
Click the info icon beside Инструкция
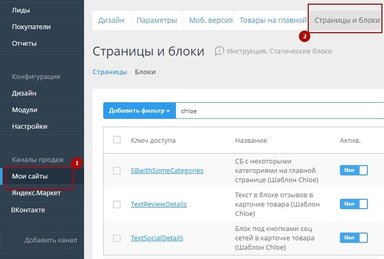point(220,51)
